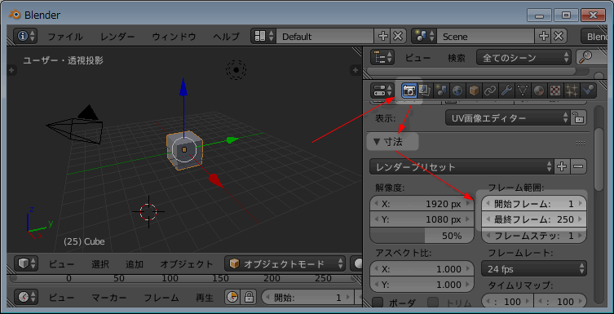Open the レンダー menu
The height and width of the screenshot is (314, 614).
click(x=117, y=37)
